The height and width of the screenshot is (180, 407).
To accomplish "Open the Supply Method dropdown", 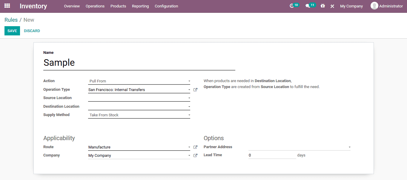I will [x=189, y=115].
